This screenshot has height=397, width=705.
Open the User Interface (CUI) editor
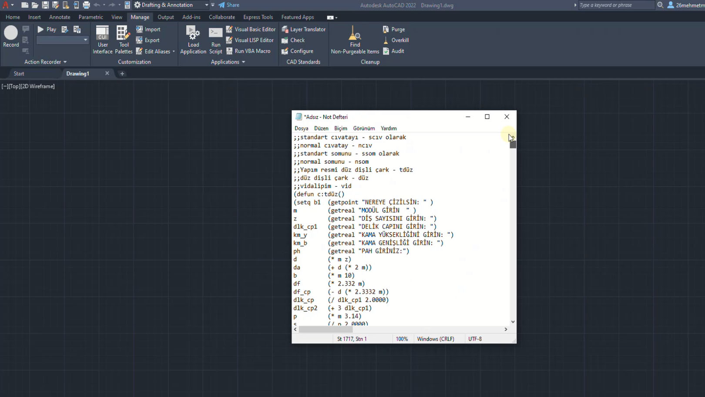click(x=102, y=39)
